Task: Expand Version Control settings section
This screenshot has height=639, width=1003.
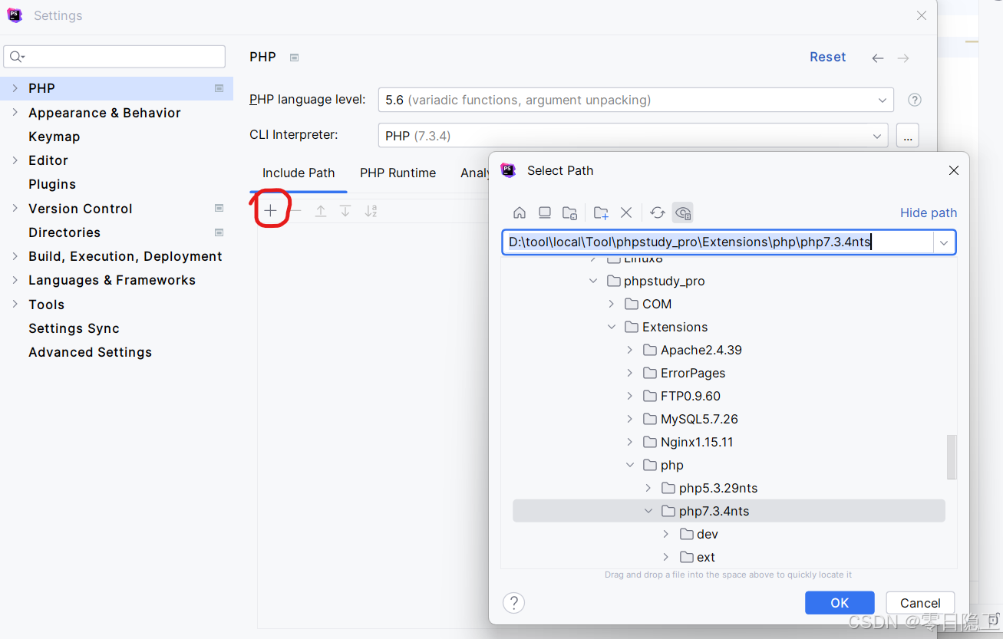Action: pyautogui.click(x=15, y=208)
